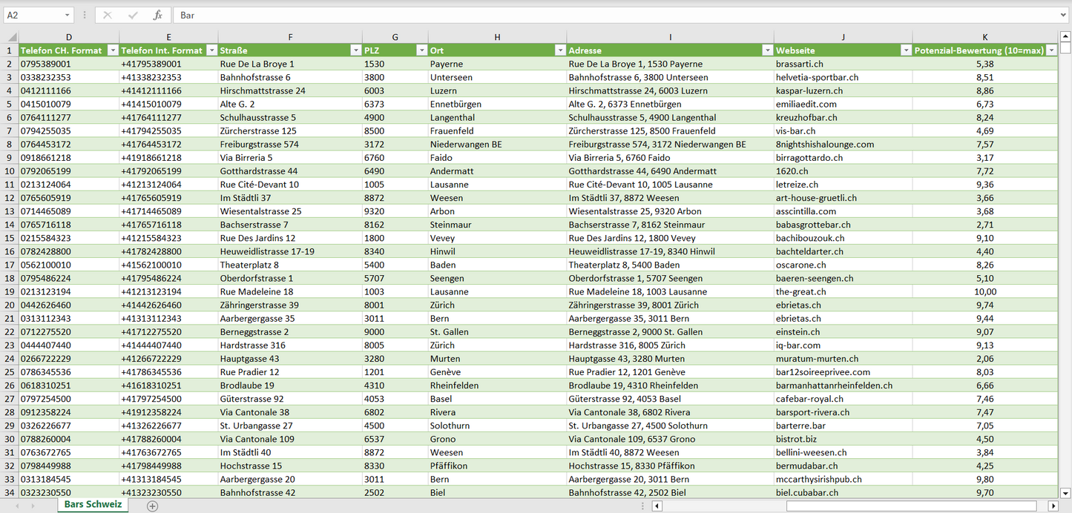This screenshot has width=1072, height=513.
Task: Switch to the Bars Schweiz sheet tab
Action: point(93,505)
